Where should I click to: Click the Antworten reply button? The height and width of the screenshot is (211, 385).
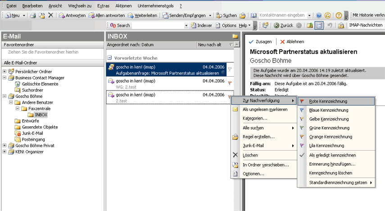pyautogui.click(x=72, y=15)
